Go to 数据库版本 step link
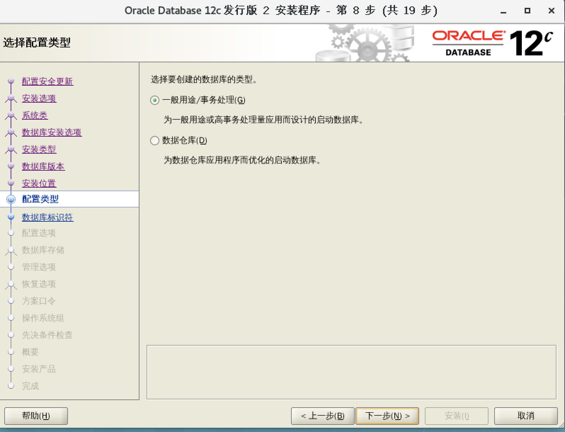The height and width of the screenshot is (432, 565). (x=43, y=166)
